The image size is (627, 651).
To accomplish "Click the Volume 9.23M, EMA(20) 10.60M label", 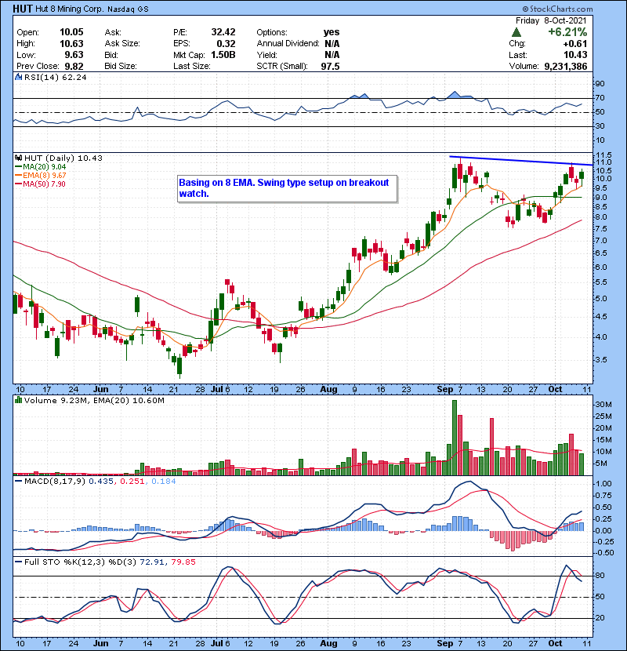I will [94, 401].
